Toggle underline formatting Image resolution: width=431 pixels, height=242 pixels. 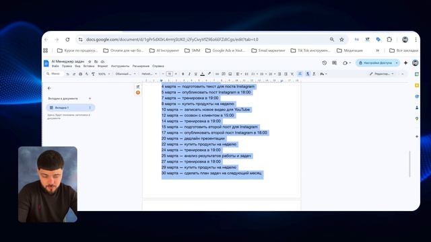(196, 74)
